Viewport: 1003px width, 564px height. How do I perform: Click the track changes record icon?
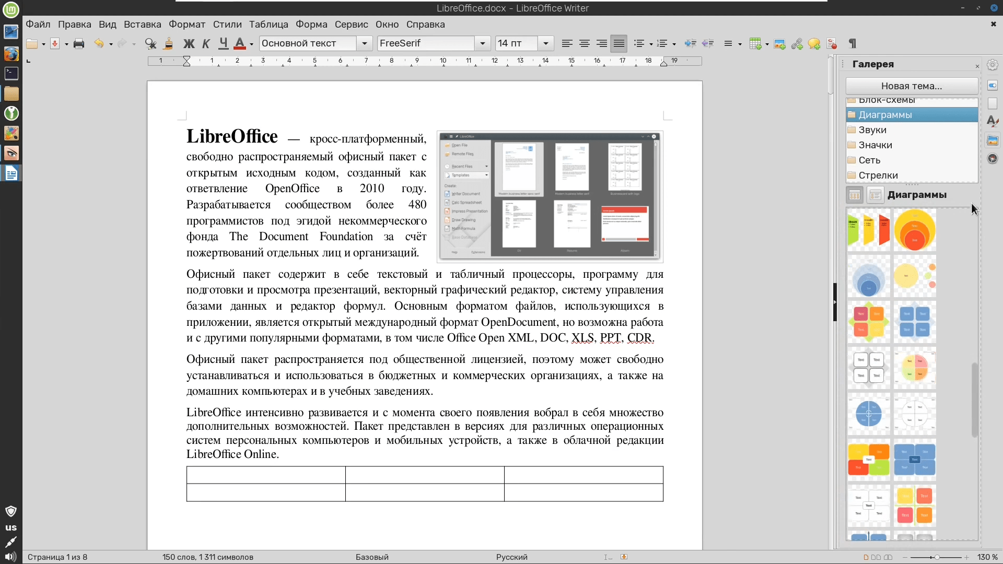(x=832, y=44)
